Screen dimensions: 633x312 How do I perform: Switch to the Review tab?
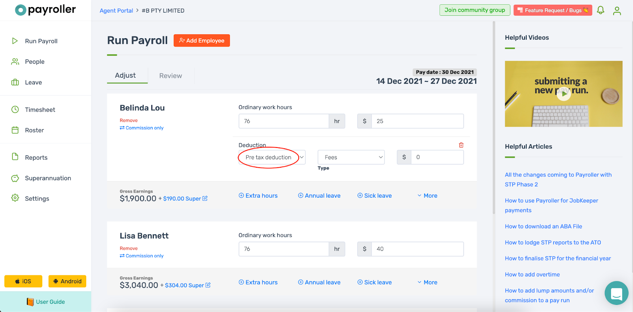[x=171, y=76]
